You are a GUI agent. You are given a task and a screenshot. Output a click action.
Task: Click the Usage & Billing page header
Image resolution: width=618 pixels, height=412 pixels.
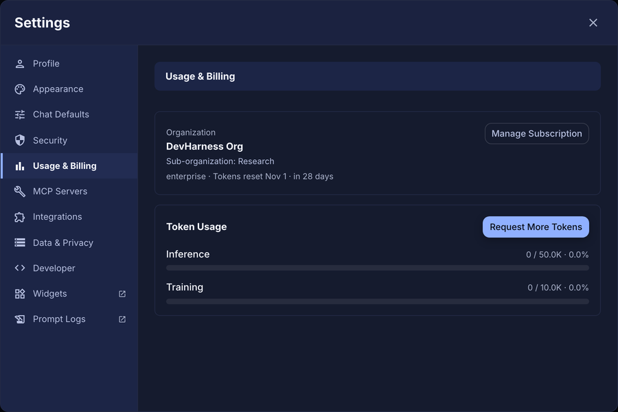[378, 76]
